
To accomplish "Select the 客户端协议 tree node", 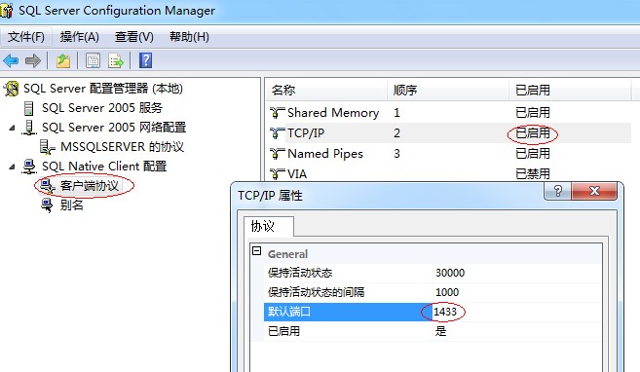I will tap(90, 186).
